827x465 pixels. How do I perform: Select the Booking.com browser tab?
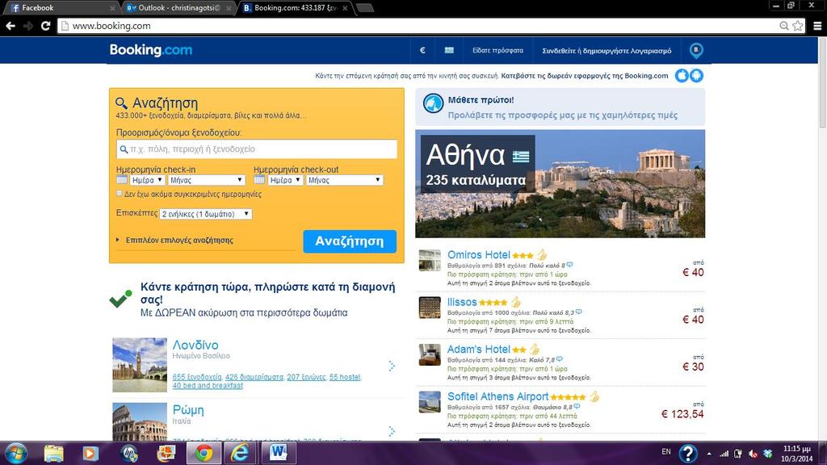[x=294, y=8]
